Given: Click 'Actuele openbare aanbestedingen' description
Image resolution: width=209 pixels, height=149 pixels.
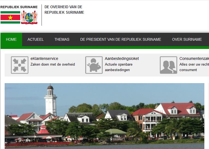Looking at the screenshot, I should click(x=119, y=67).
